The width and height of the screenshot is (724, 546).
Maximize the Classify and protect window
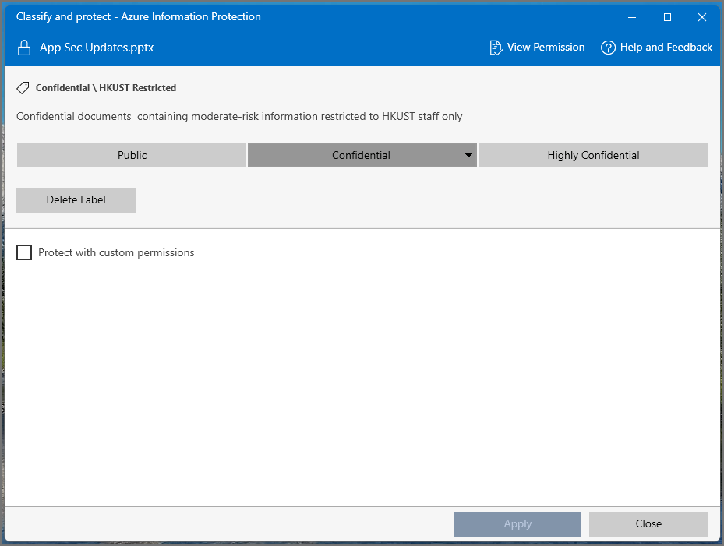(667, 18)
